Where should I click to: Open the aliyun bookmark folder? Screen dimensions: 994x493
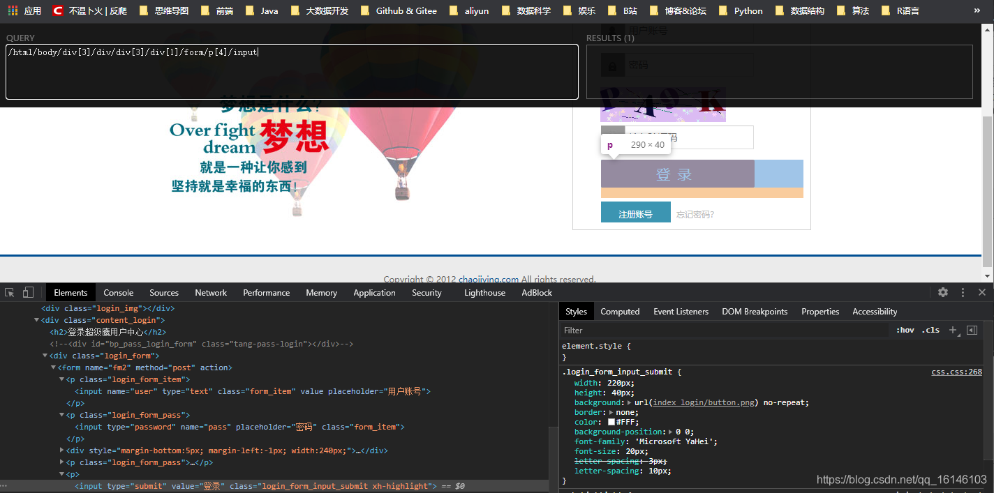469,11
